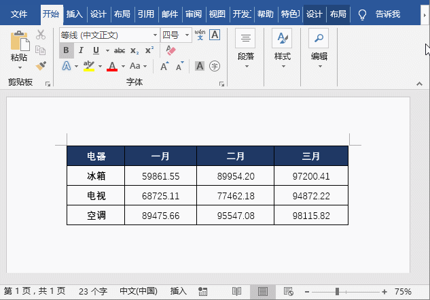The height and width of the screenshot is (300, 430).
Task: Click the page count status indicator
Action: [x=34, y=291]
